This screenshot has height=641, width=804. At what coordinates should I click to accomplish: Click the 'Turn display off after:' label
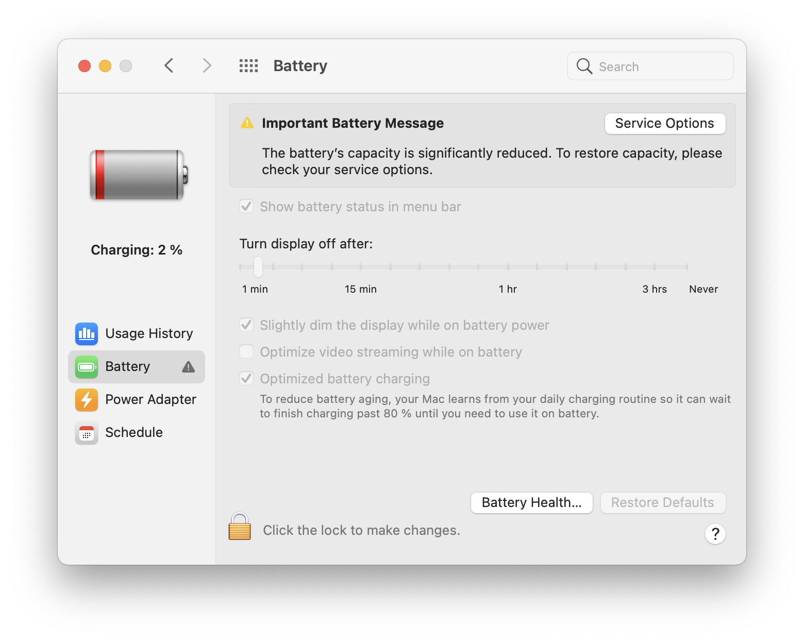(x=306, y=244)
